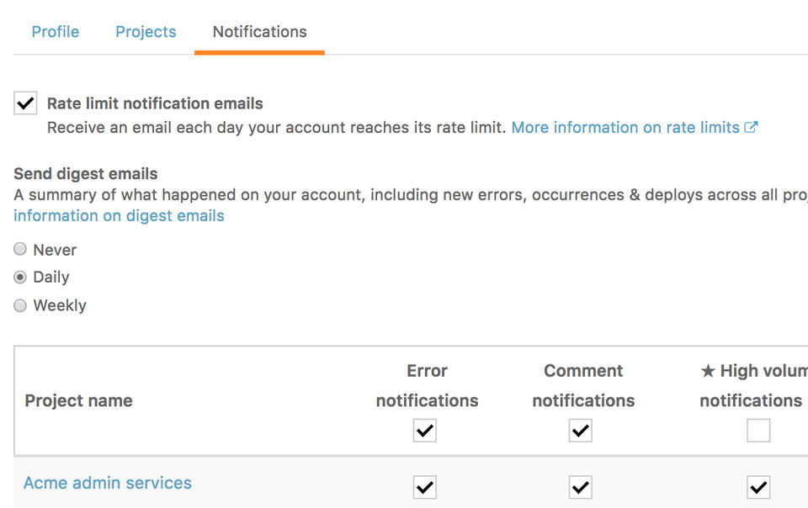Toggle Rate limit notification emails checkbox
Viewport: 808px width, 508px height.
(x=26, y=104)
